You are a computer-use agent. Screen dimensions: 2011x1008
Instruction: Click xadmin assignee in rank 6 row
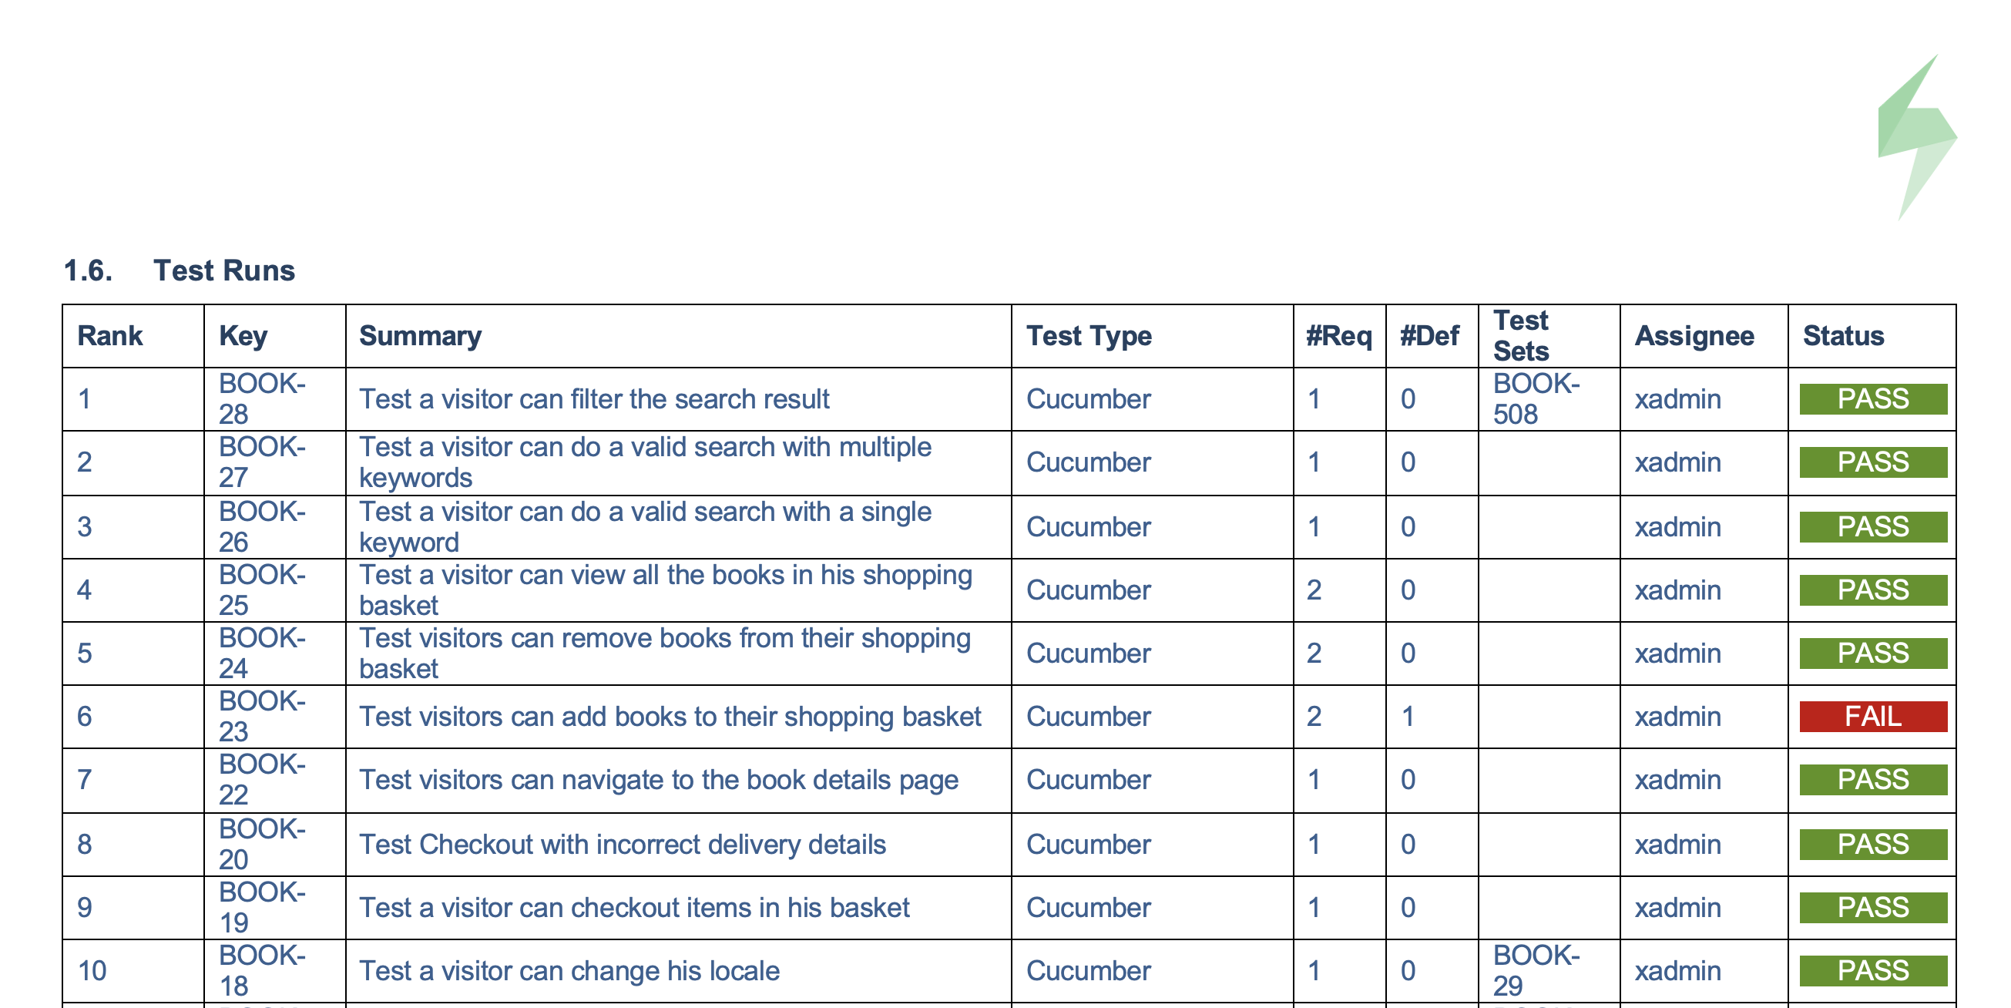pyautogui.click(x=1677, y=716)
